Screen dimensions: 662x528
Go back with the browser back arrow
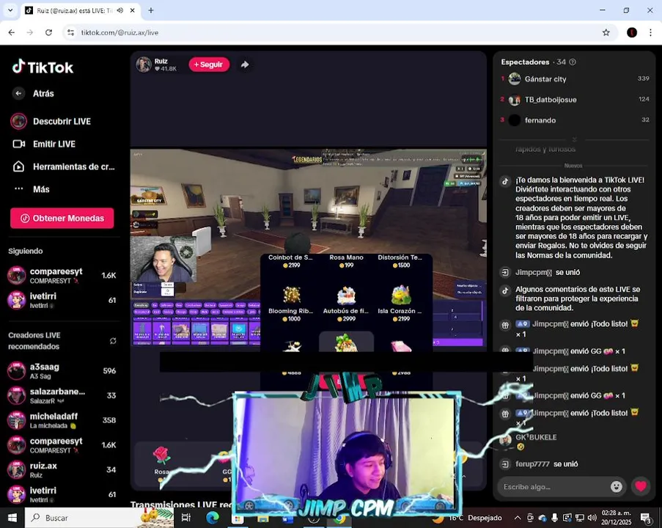point(12,32)
